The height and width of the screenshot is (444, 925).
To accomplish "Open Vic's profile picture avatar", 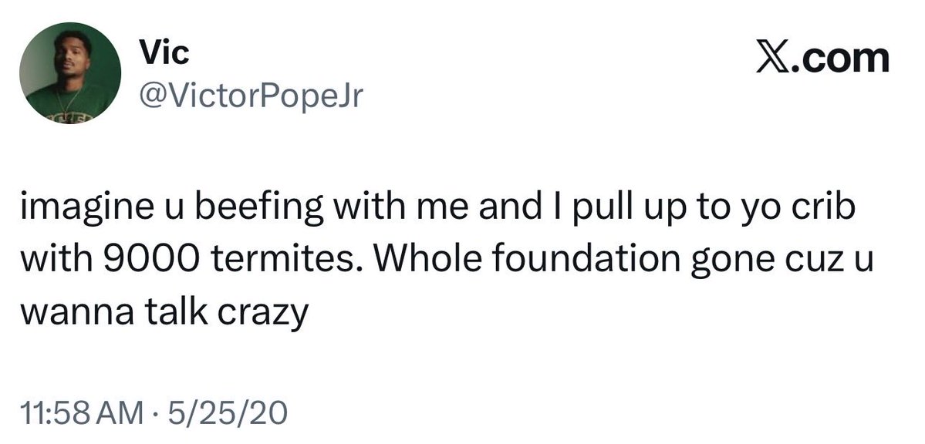I will click(x=70, y=73).
